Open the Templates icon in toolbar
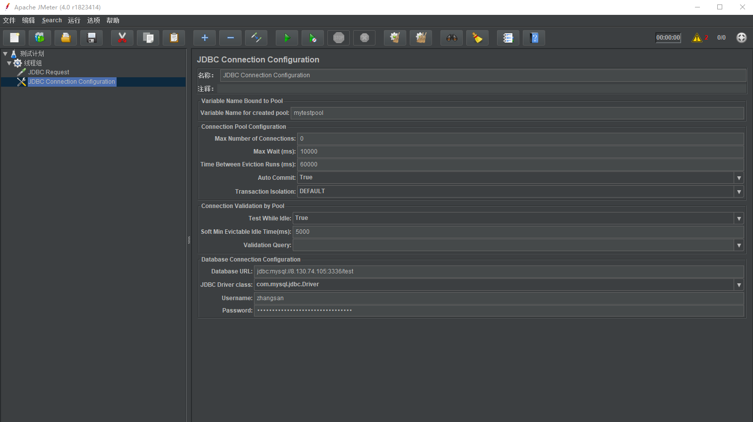 (x=40, y=38)
